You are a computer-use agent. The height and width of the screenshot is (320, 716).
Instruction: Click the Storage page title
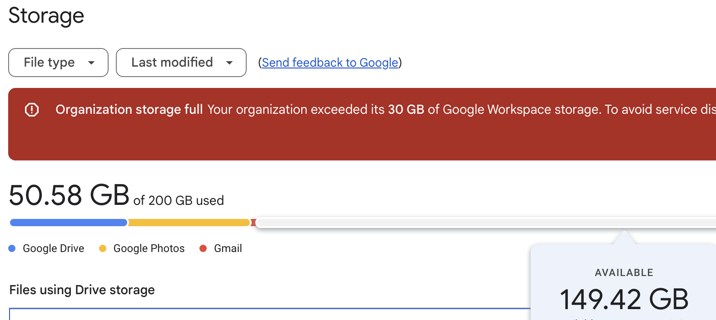click(46, 16)
